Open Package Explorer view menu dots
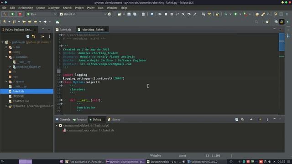Viewport: 292px width, 164px height. [x=50, y=36]
